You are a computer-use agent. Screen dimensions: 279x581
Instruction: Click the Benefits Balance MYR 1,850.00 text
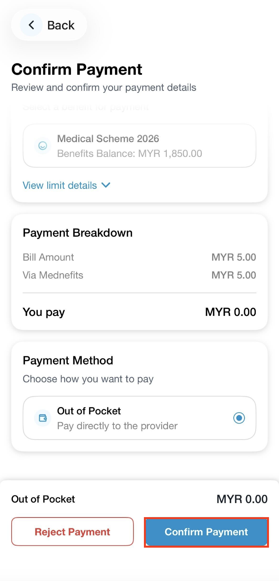point(129,153)
